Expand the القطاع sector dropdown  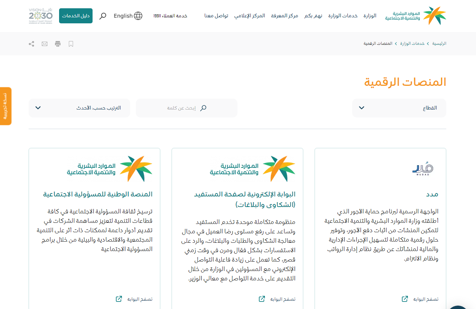(x=399, y=108)
